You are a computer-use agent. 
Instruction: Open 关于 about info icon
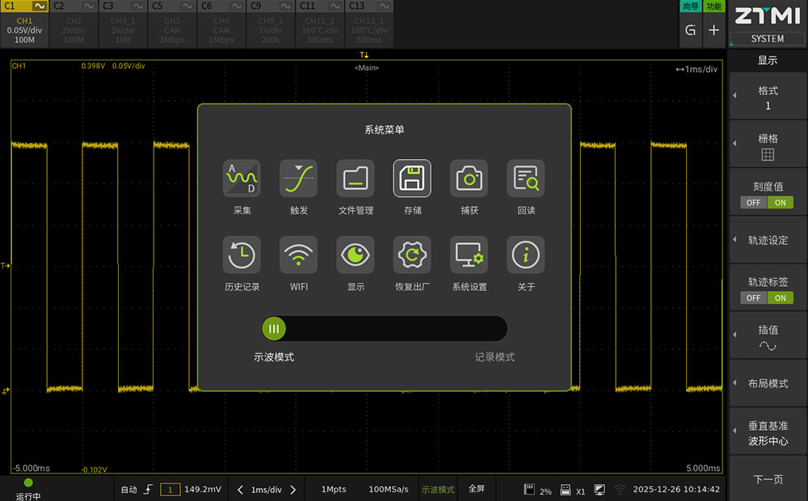point(526,255)
